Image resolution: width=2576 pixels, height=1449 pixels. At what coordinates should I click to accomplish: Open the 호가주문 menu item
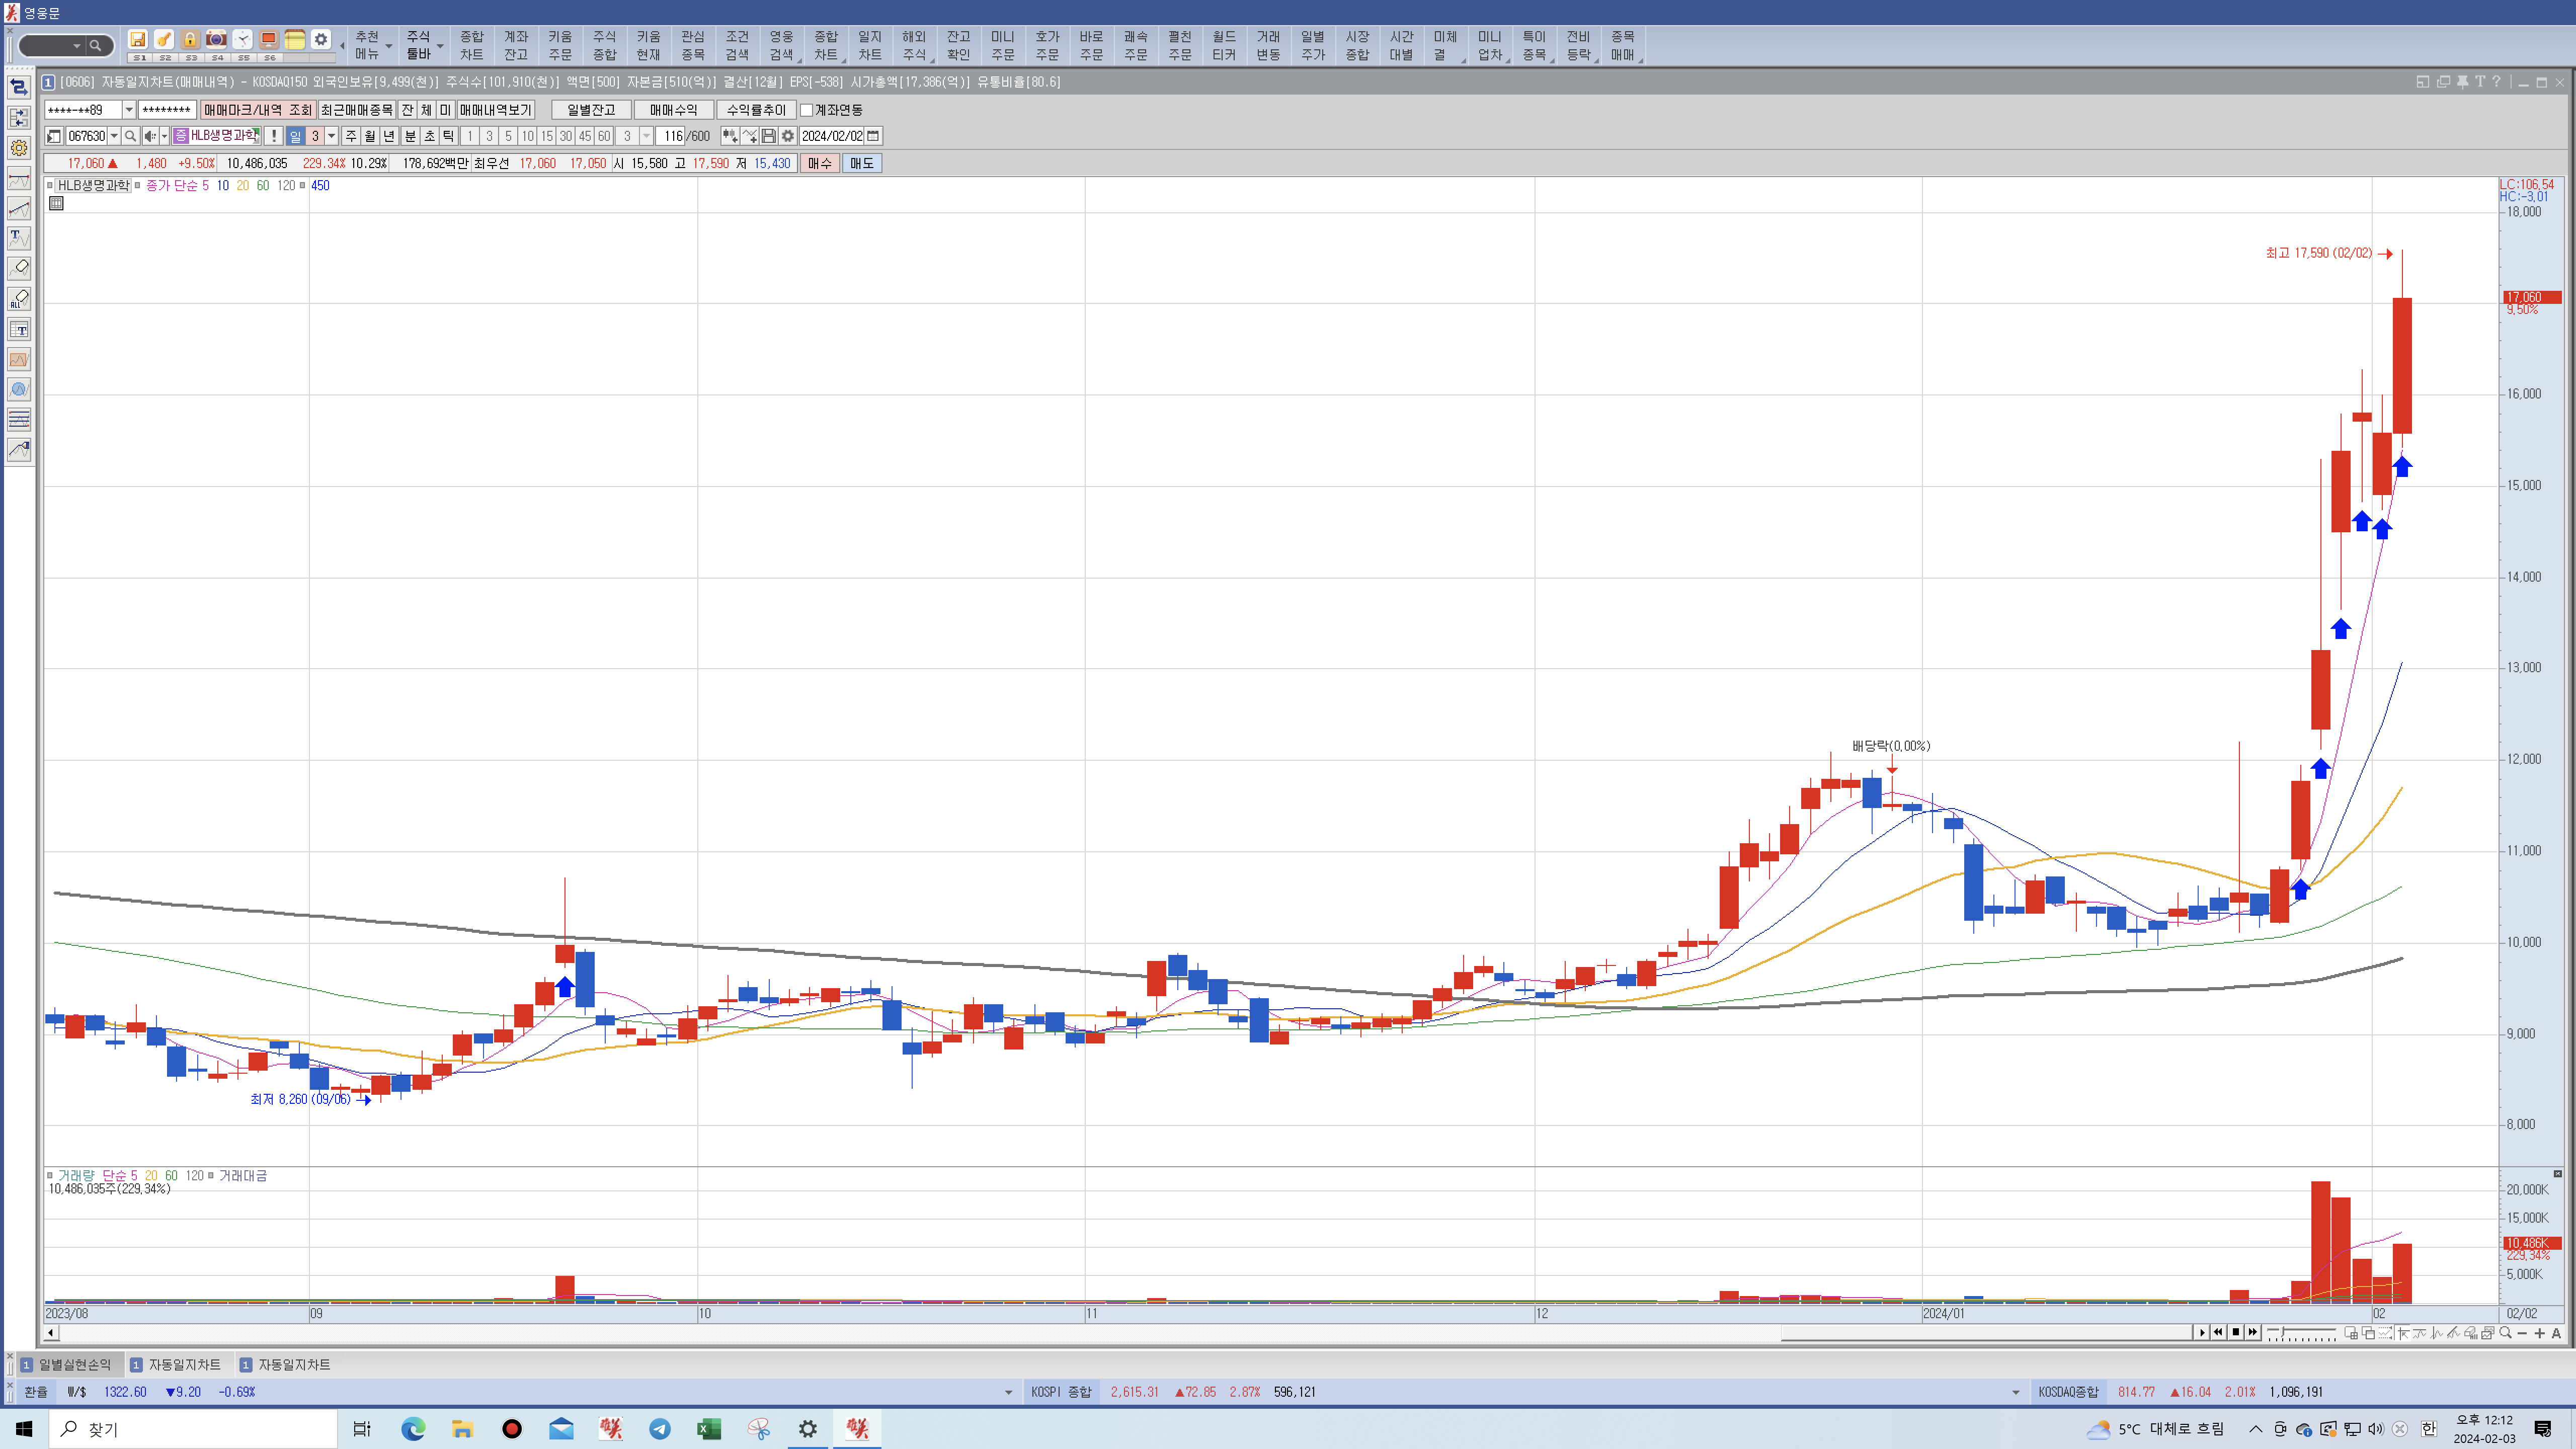[1047, 45]
